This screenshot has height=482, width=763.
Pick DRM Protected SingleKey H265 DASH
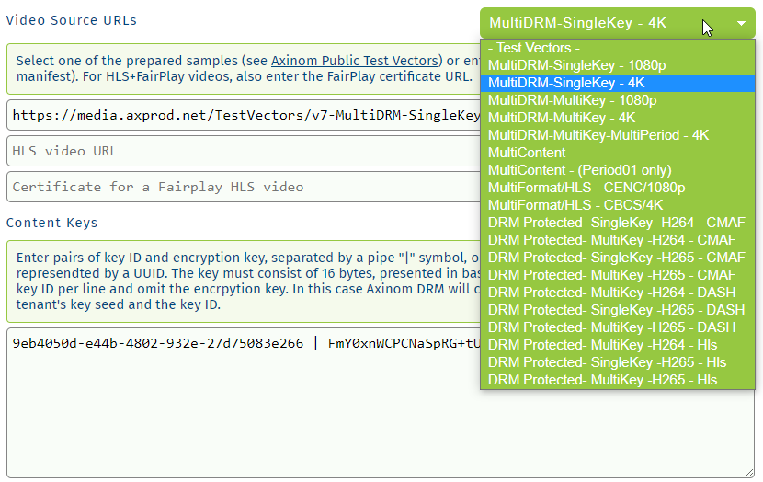coord(616,310)
